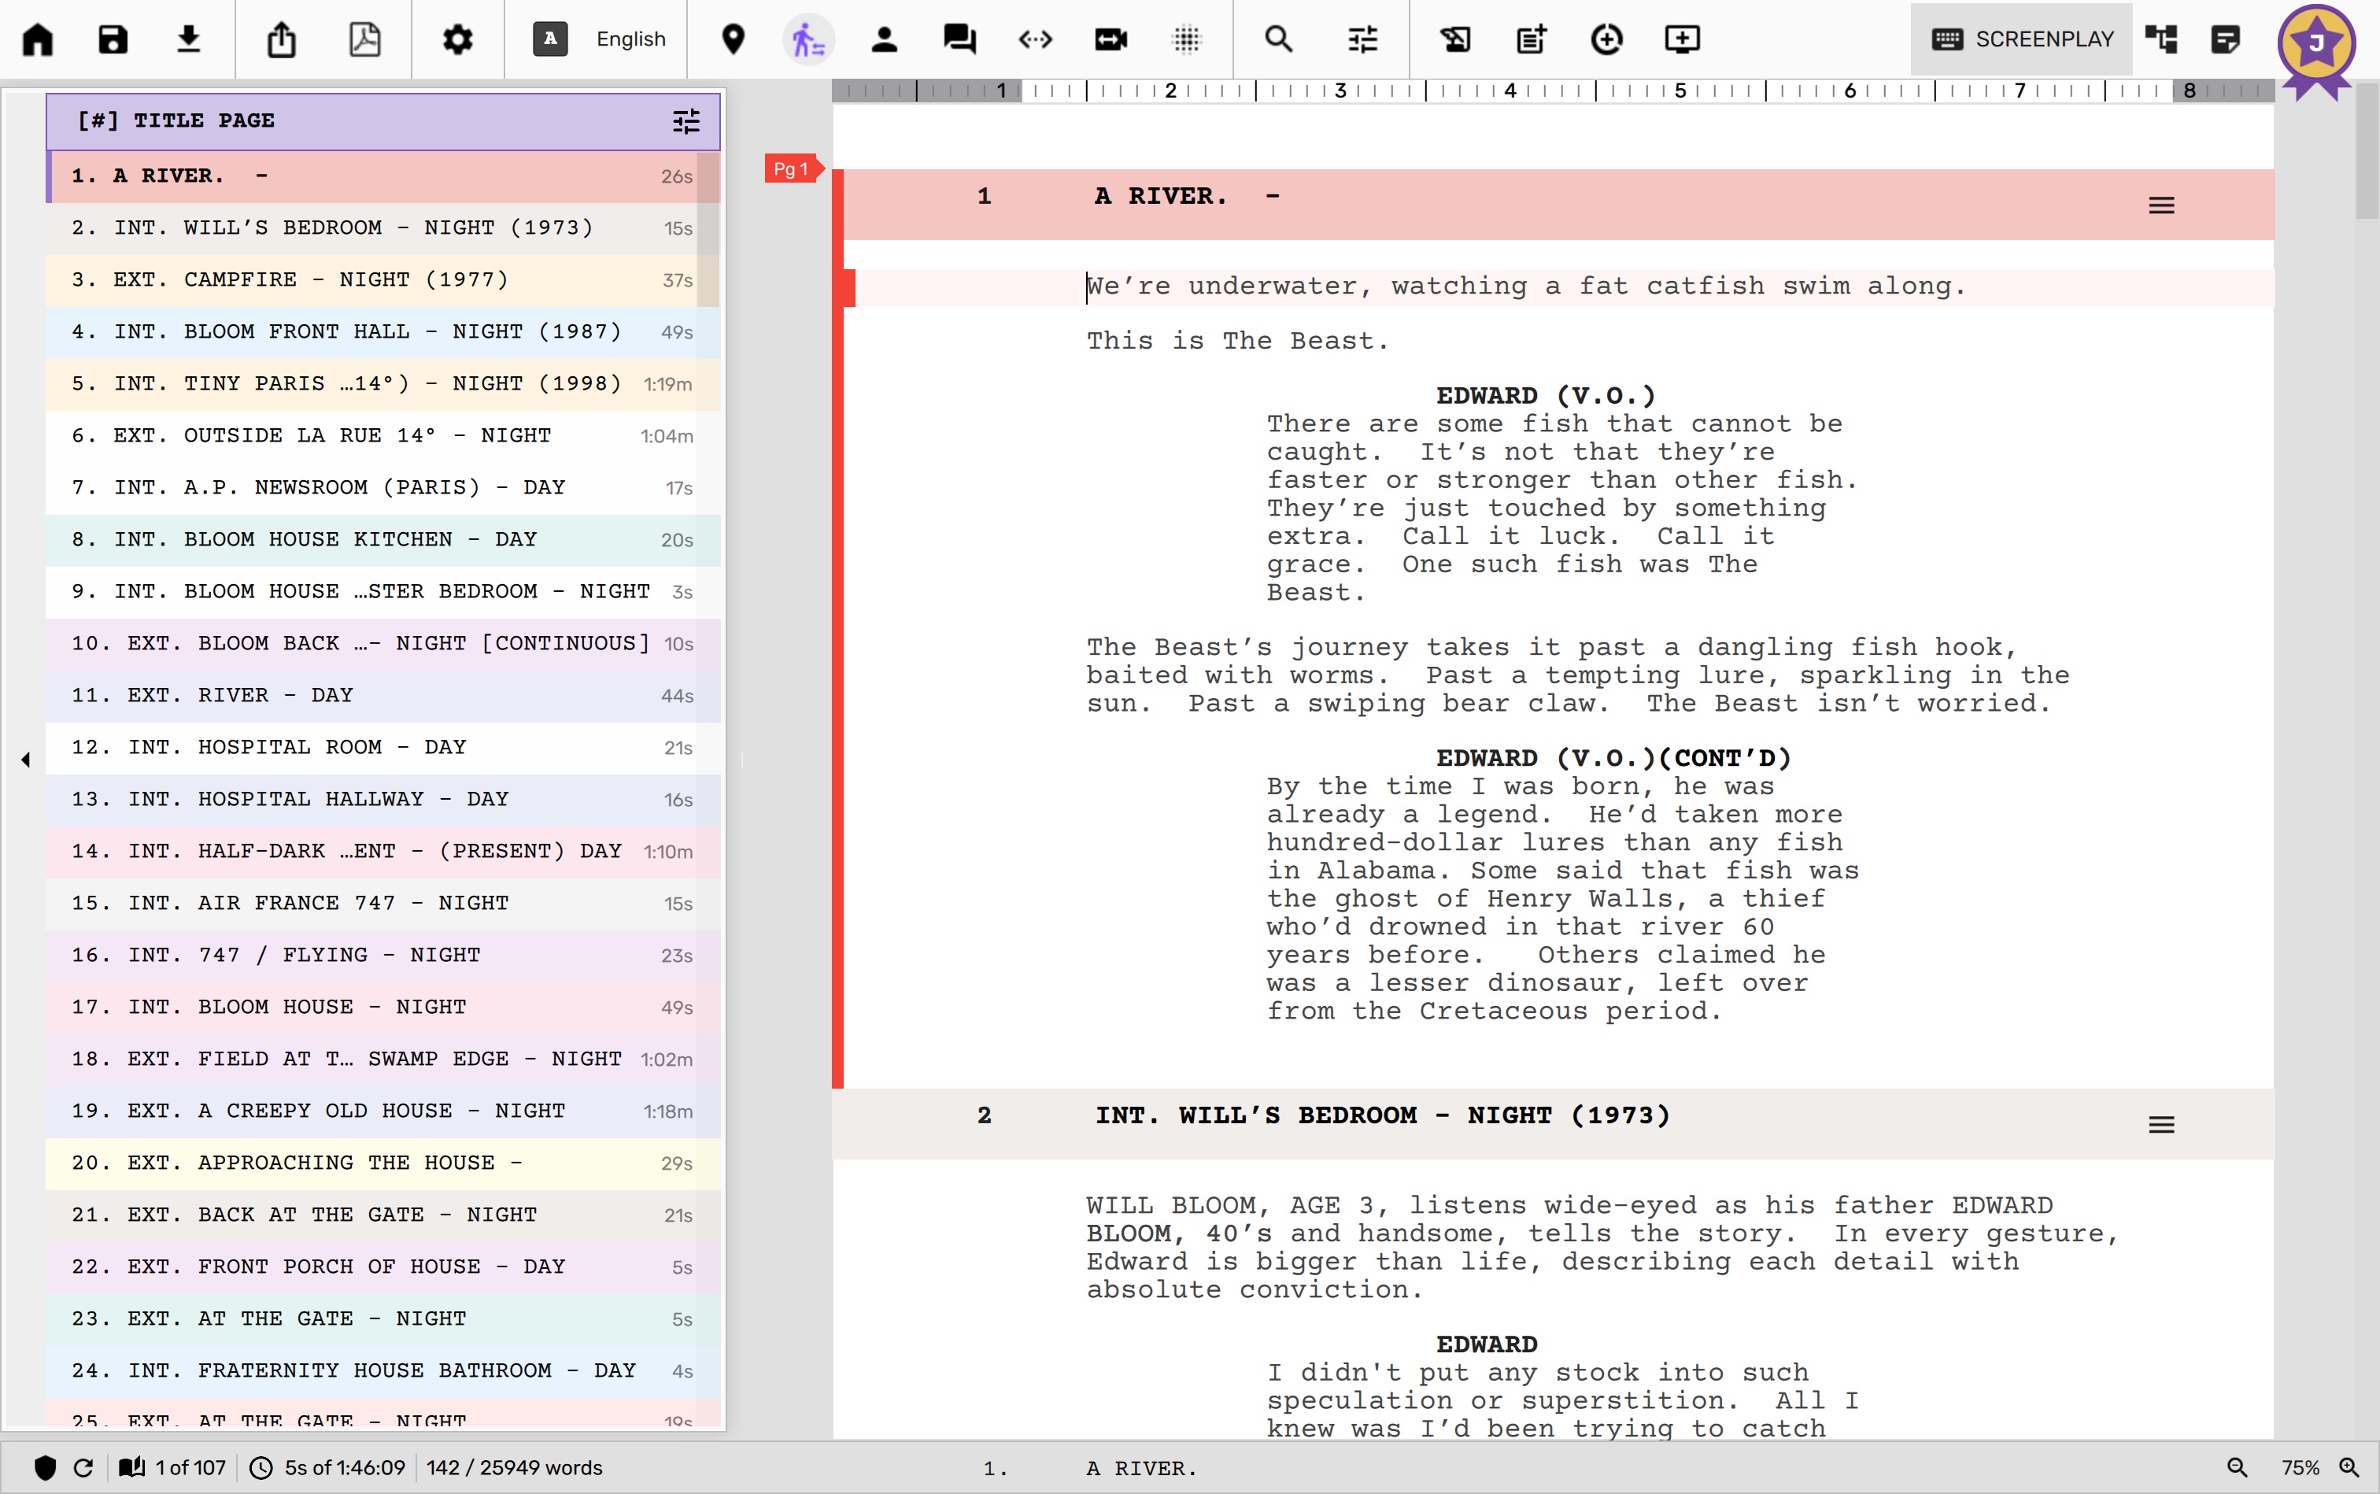Click the Home icon

(39, 39)
